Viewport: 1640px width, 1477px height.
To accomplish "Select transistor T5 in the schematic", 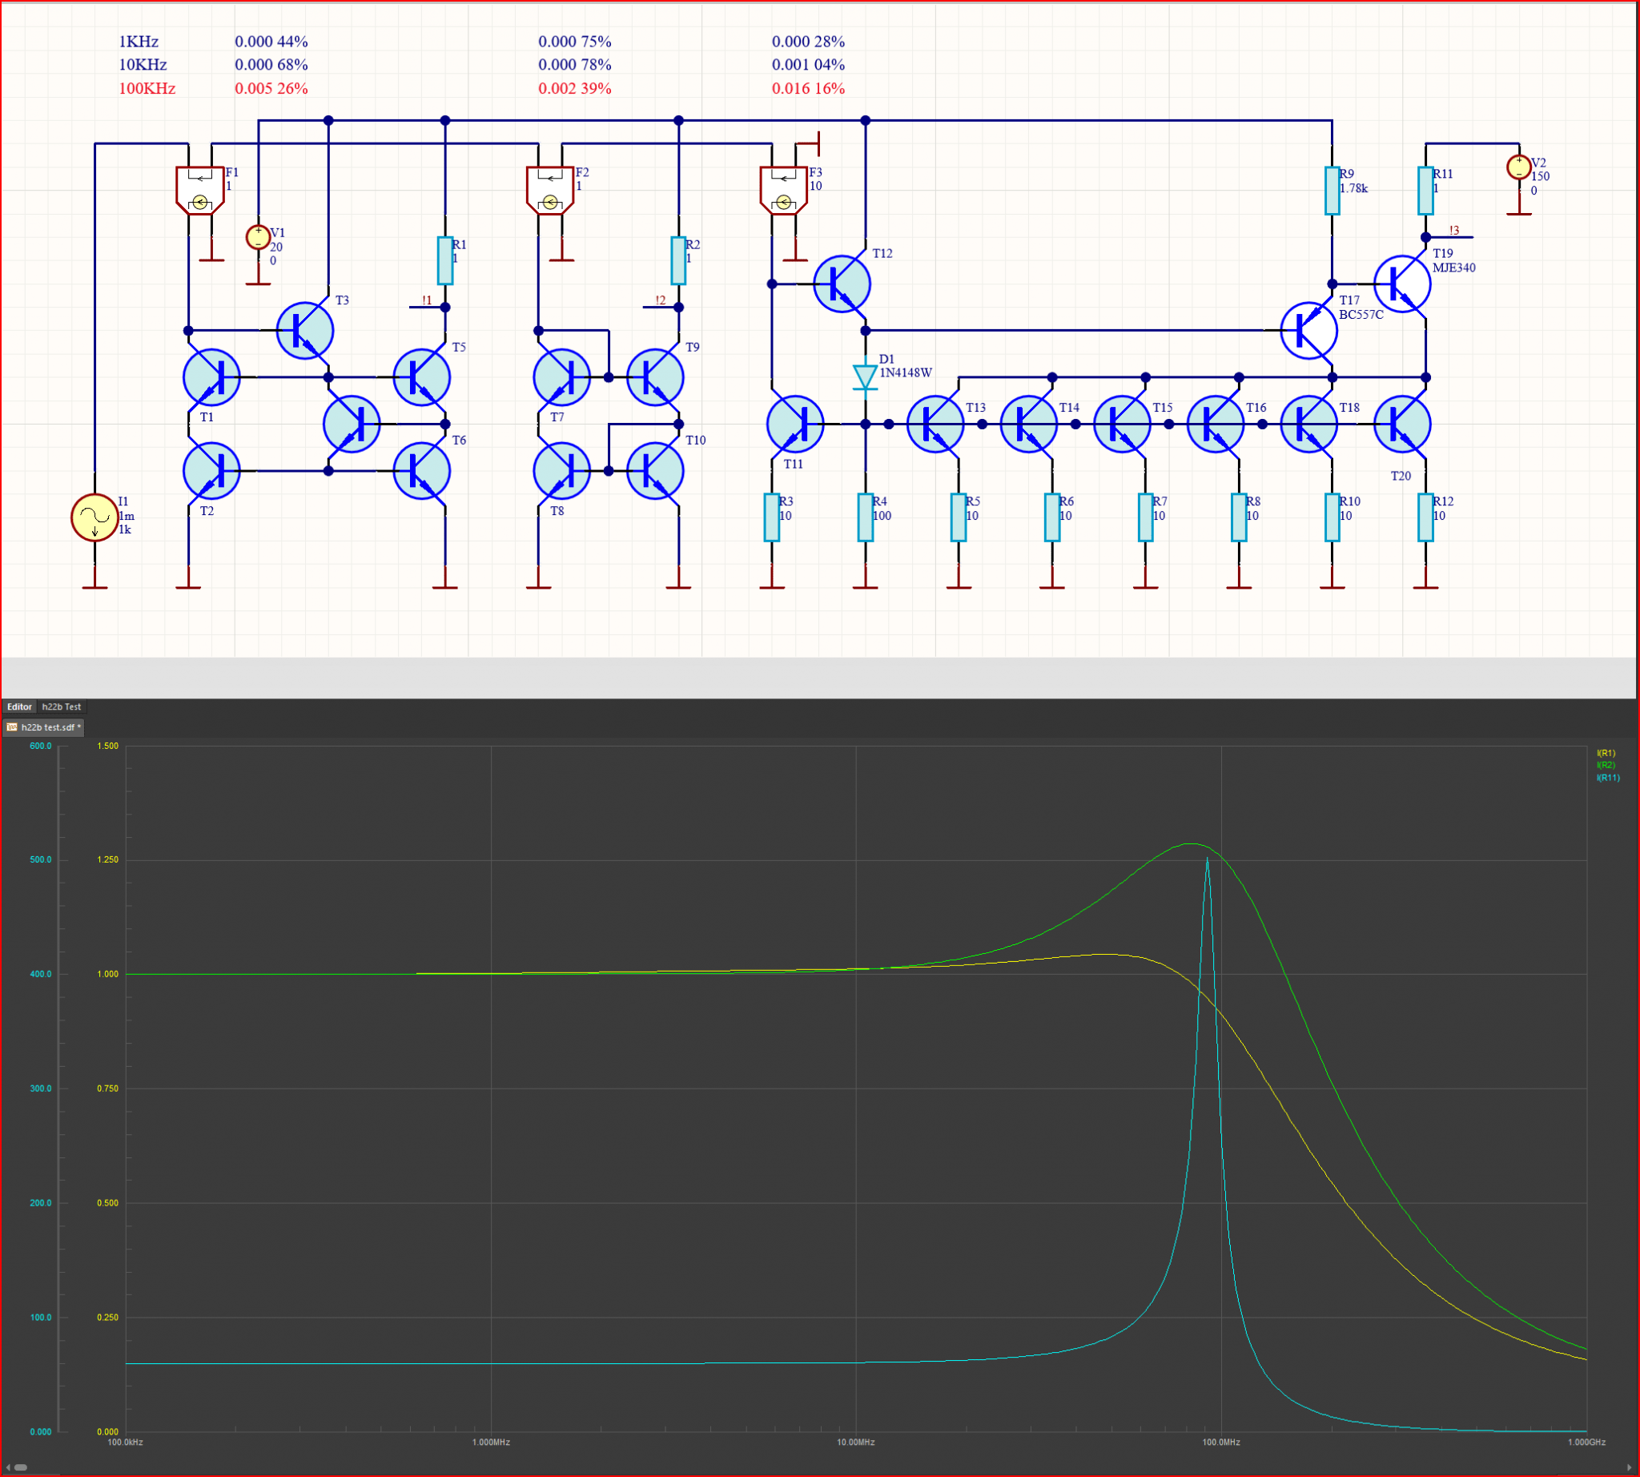I will [421, 377].
